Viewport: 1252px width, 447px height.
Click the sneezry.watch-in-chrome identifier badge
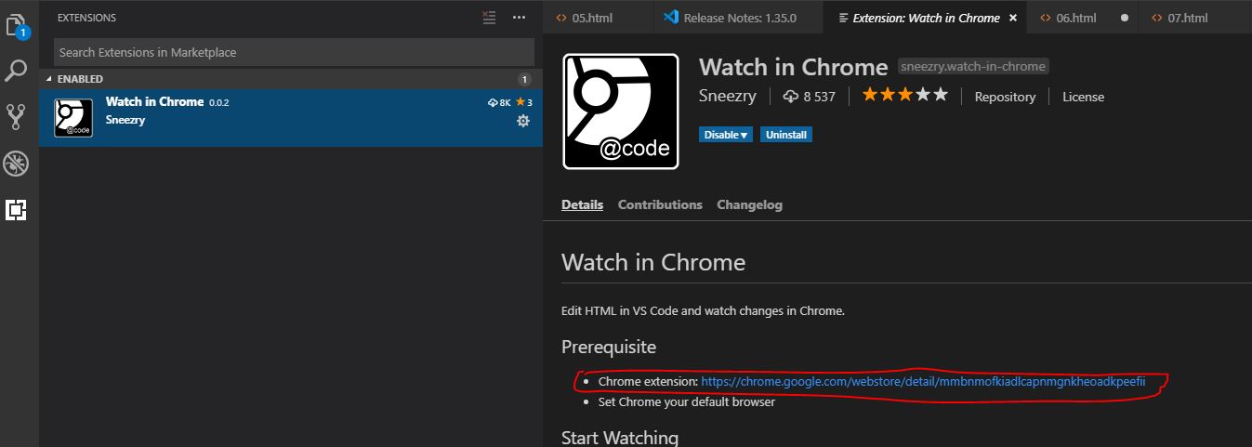point(973,67)
